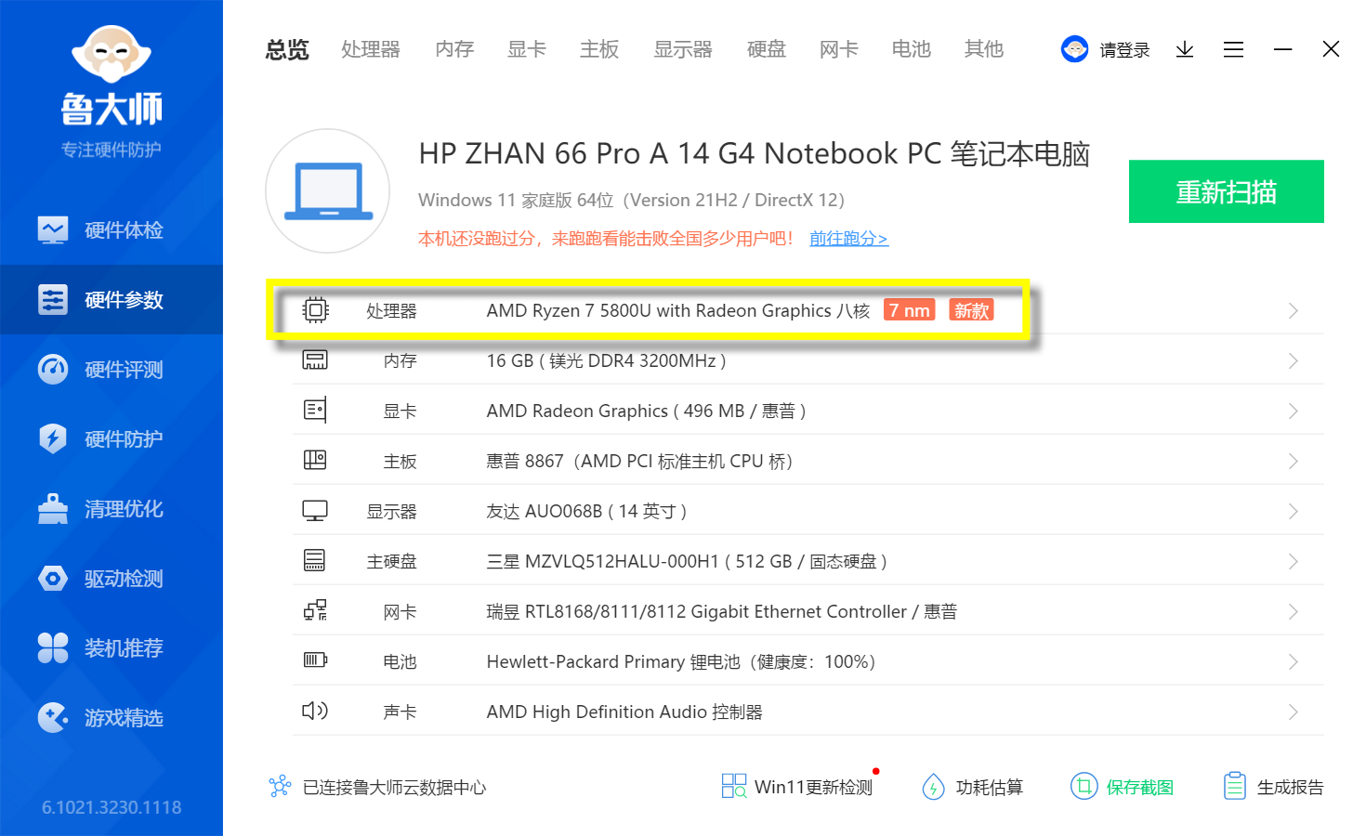Click the 主硬盘 disk icon
This screenshot has width=1366, height=836.
pyautogui.click(x=315, y=560)
